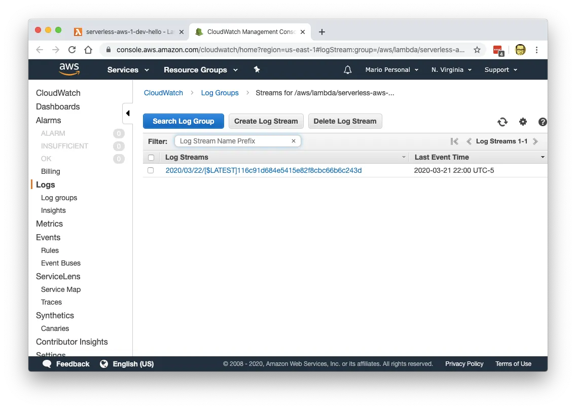Viewport: 576px width, 409px height.
Task: Open Alarms in sidebar
Action: tap(49, 121)
